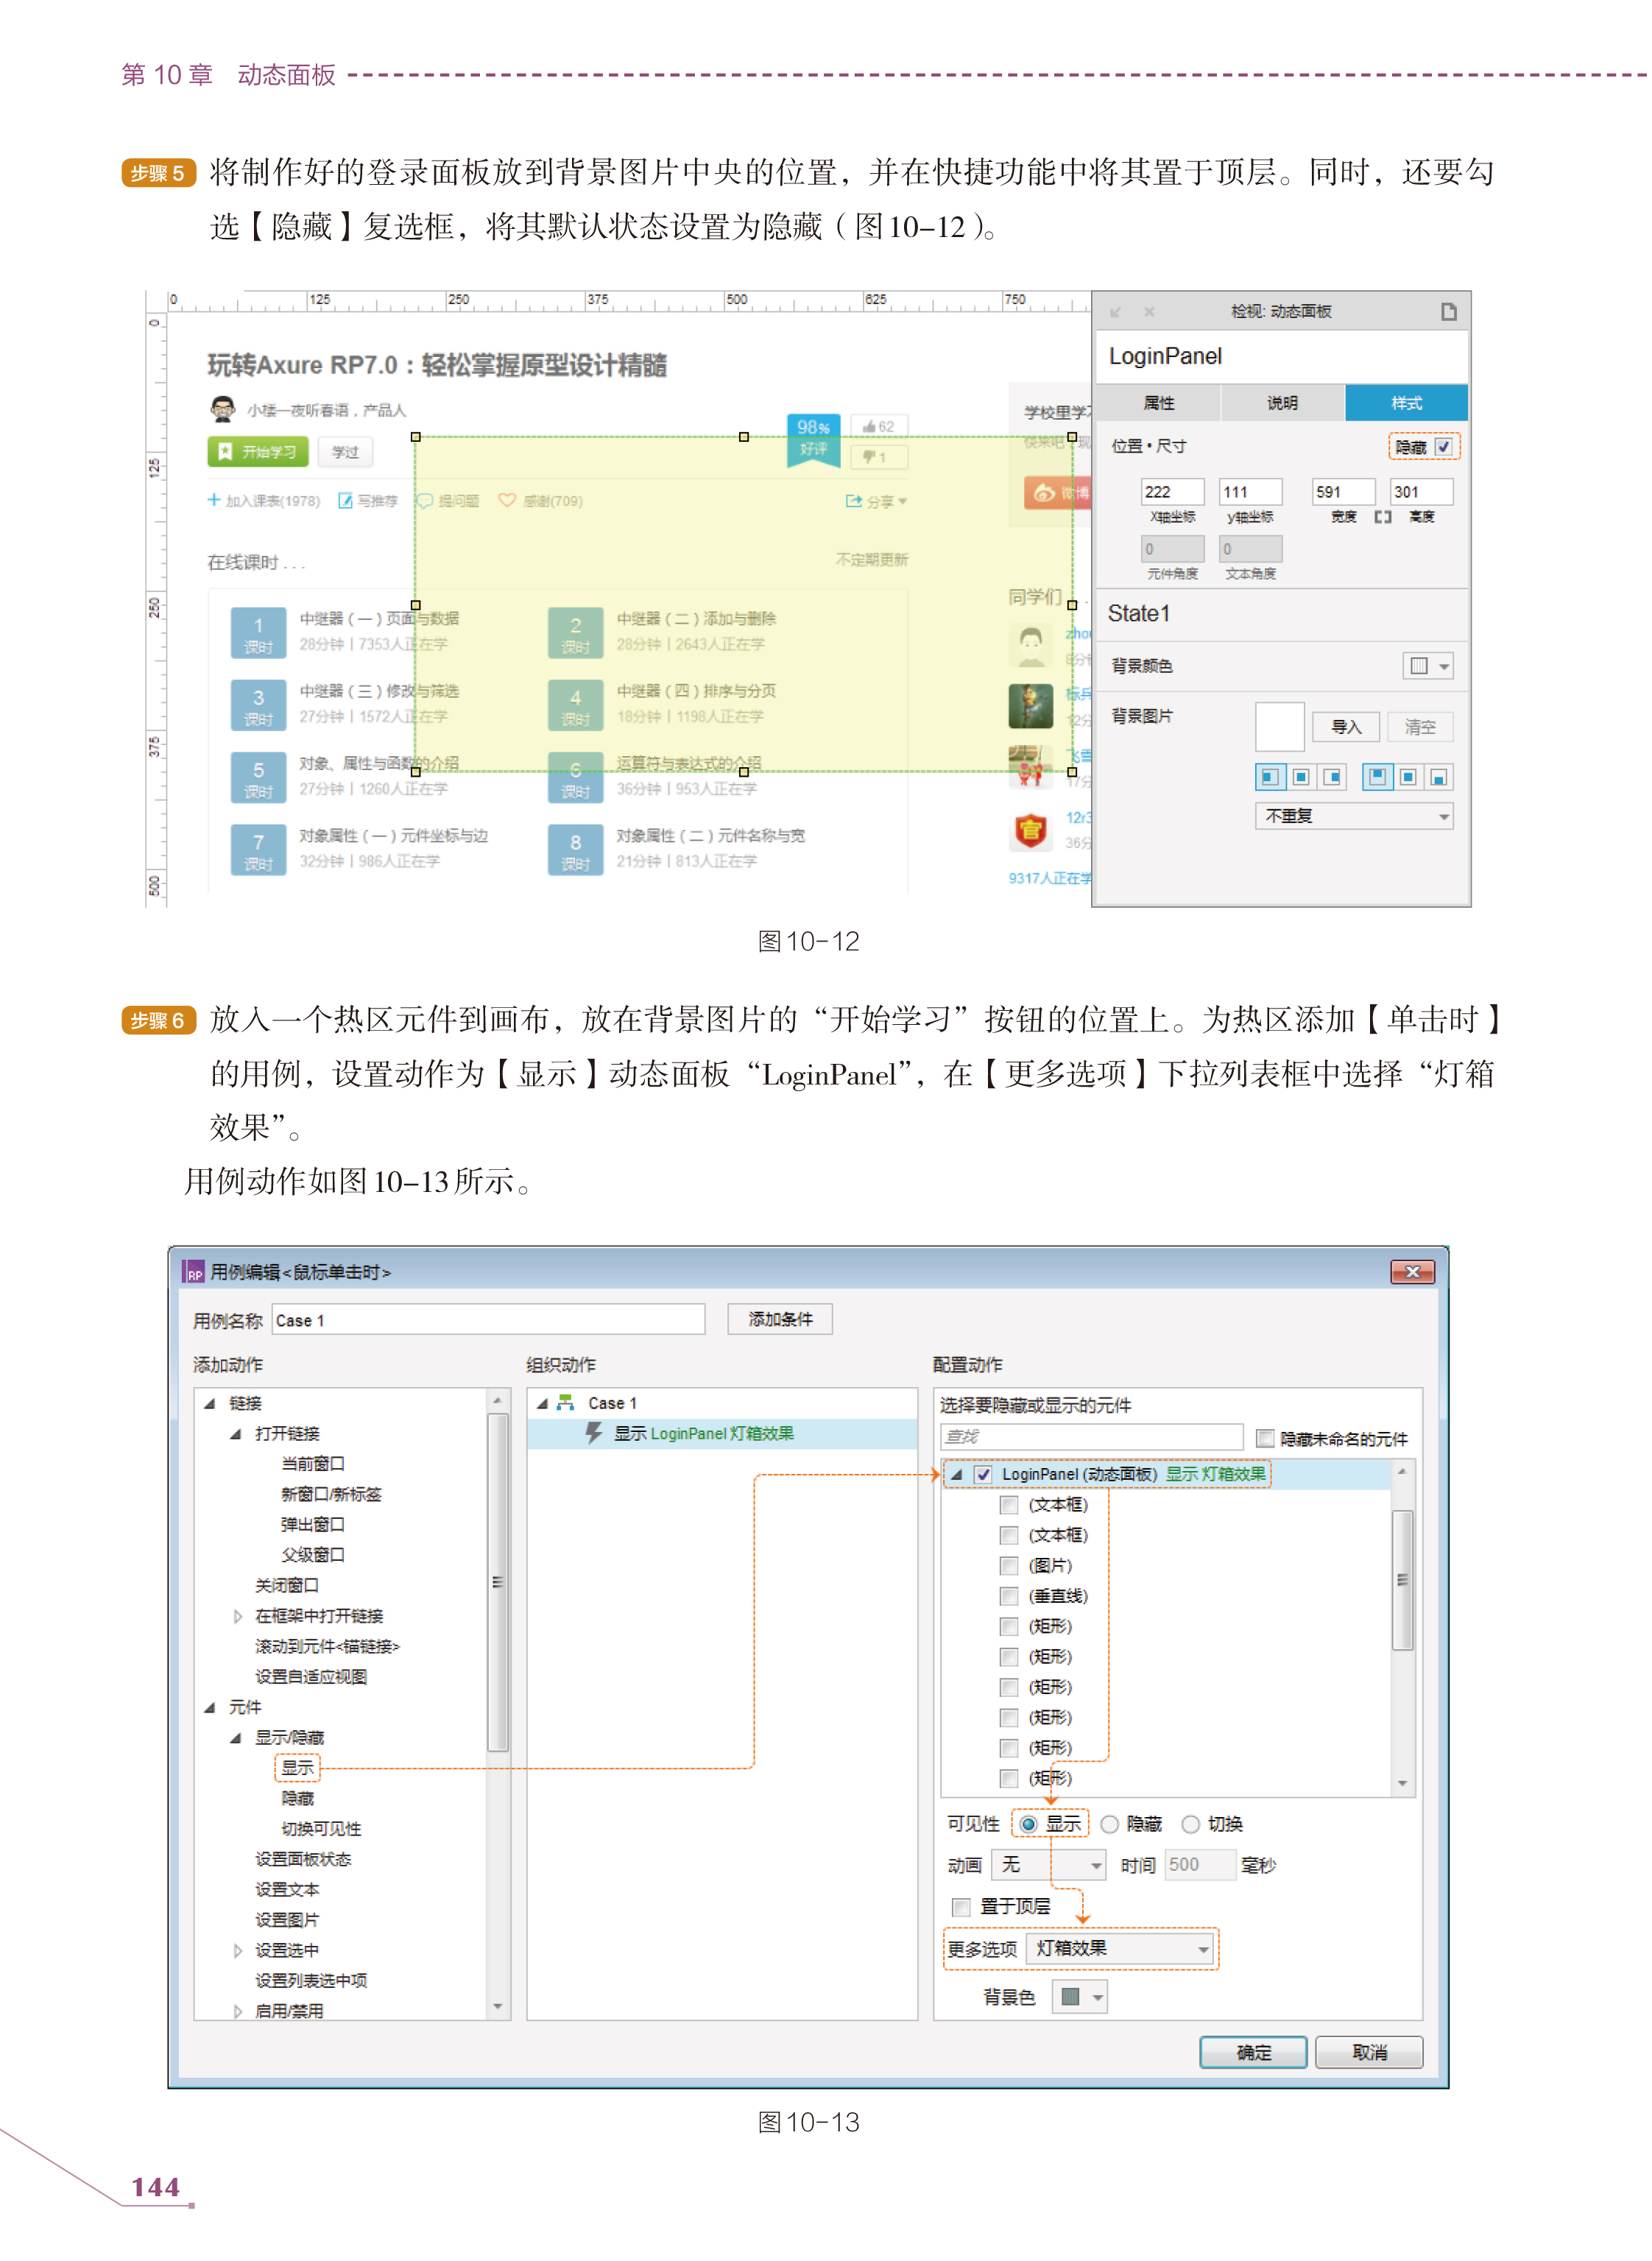Open the 动画 animation dropdown

(1049, 1866)
